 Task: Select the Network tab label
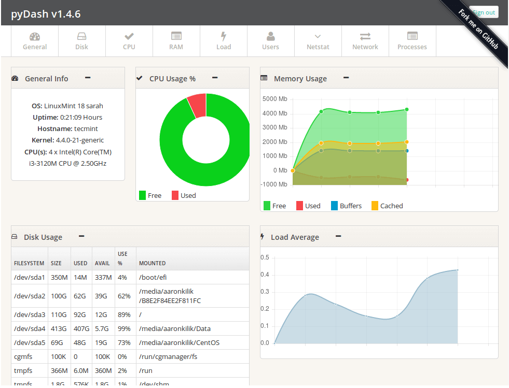(x=365, y=47)
